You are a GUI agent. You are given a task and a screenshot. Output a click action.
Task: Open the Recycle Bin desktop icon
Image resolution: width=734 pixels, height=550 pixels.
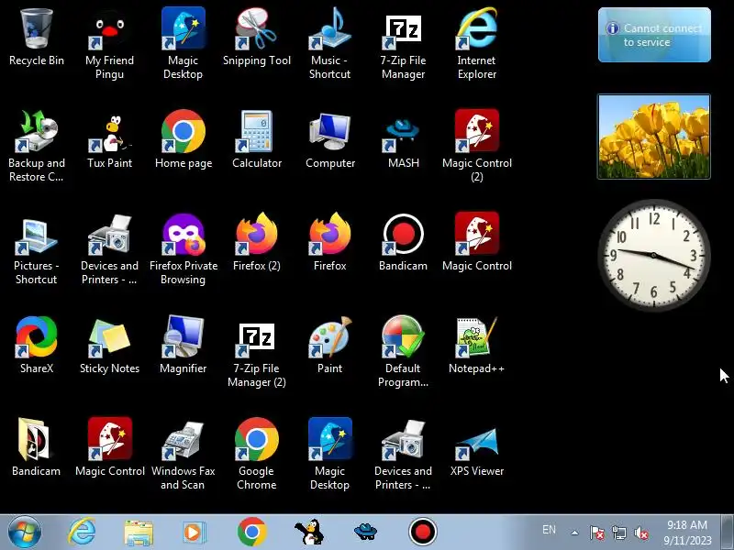pyautogui.click(x=37, y=37)
